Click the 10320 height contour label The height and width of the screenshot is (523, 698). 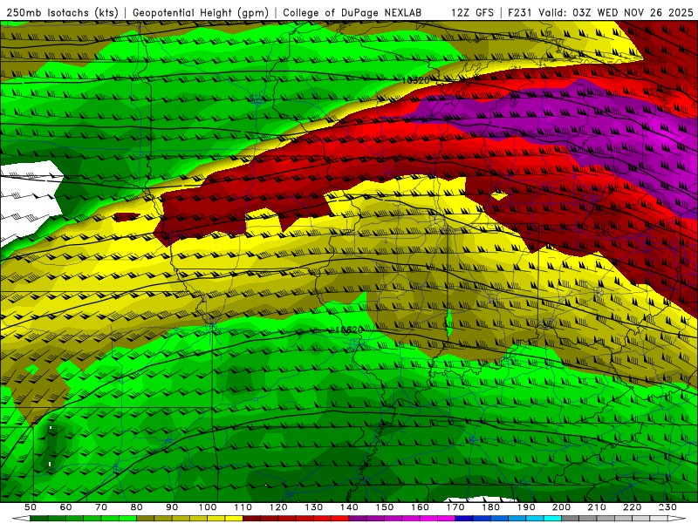(x=416, y=80)
